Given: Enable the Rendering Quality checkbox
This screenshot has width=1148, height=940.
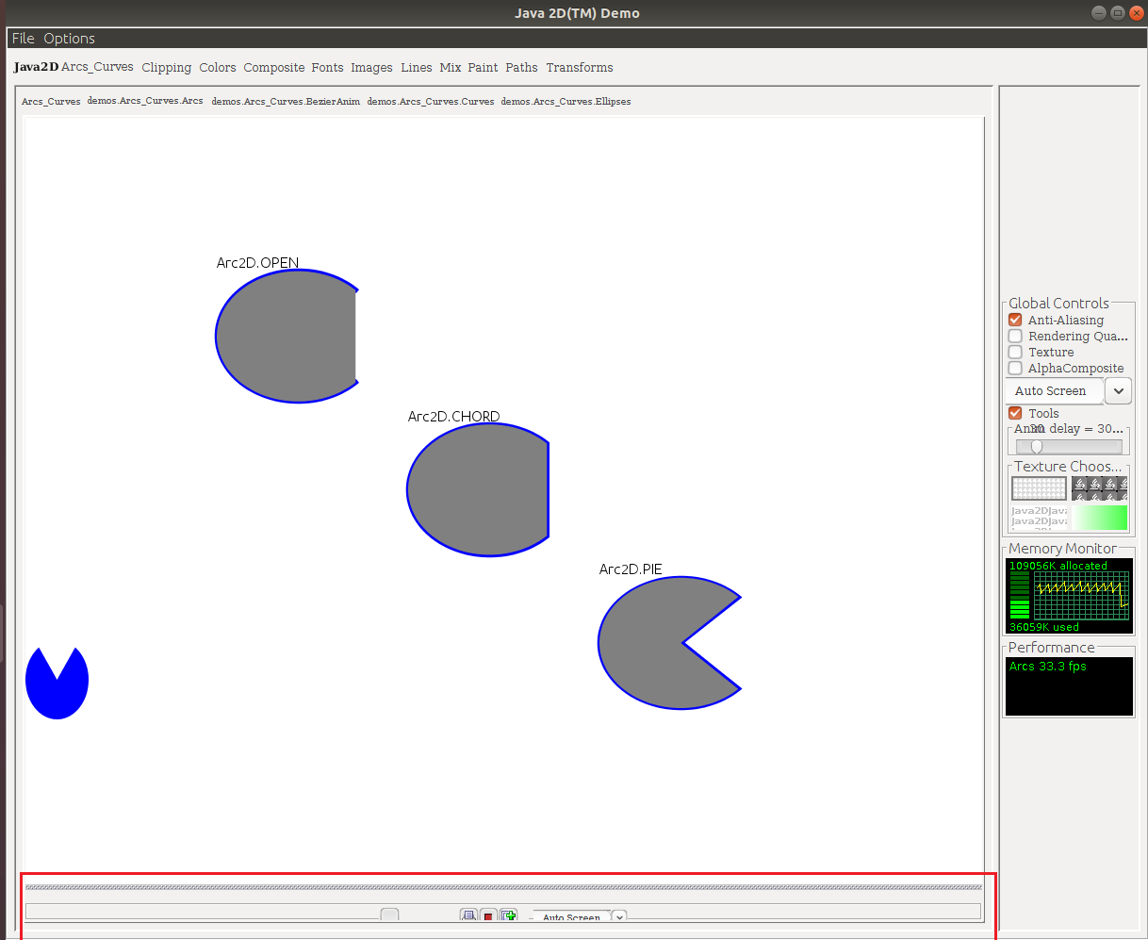Looking at the screenshot, I should coord(1015,336).
